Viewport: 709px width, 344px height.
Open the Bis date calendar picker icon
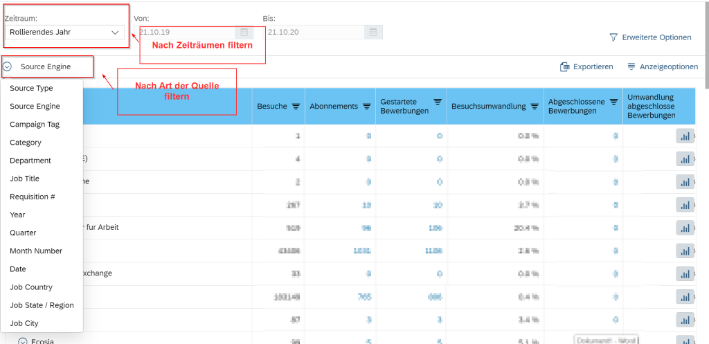pyautogui.click(x=373, y=32)
